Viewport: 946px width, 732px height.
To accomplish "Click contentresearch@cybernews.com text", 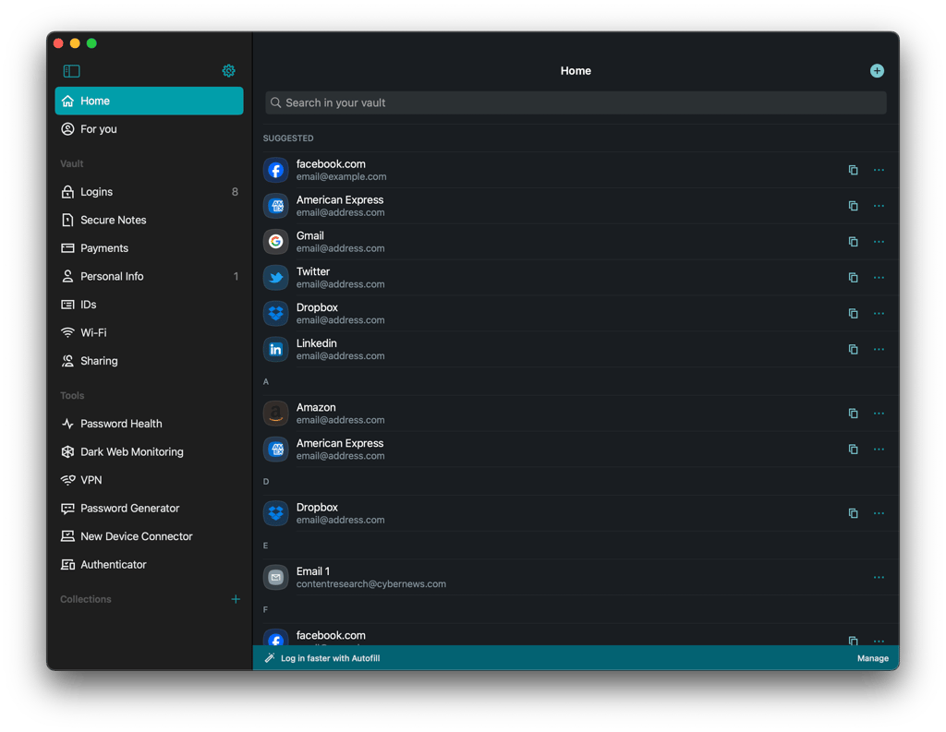I will coord(371,583).
